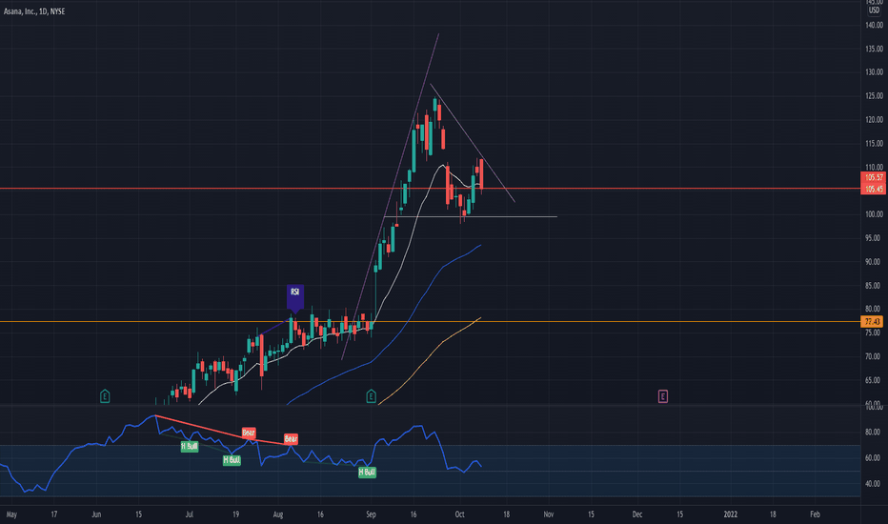Click the 135.00 price axis label
Viewport: 888px width, 524px height.
tap(874, 49)
